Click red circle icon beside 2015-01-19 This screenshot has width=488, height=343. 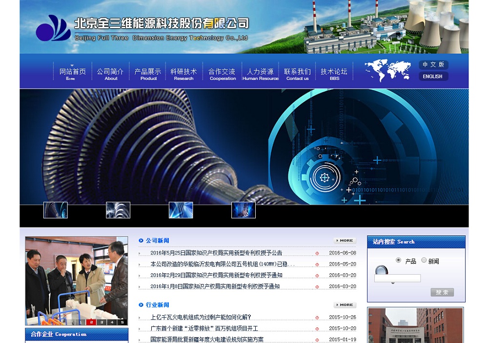[317, 340]
